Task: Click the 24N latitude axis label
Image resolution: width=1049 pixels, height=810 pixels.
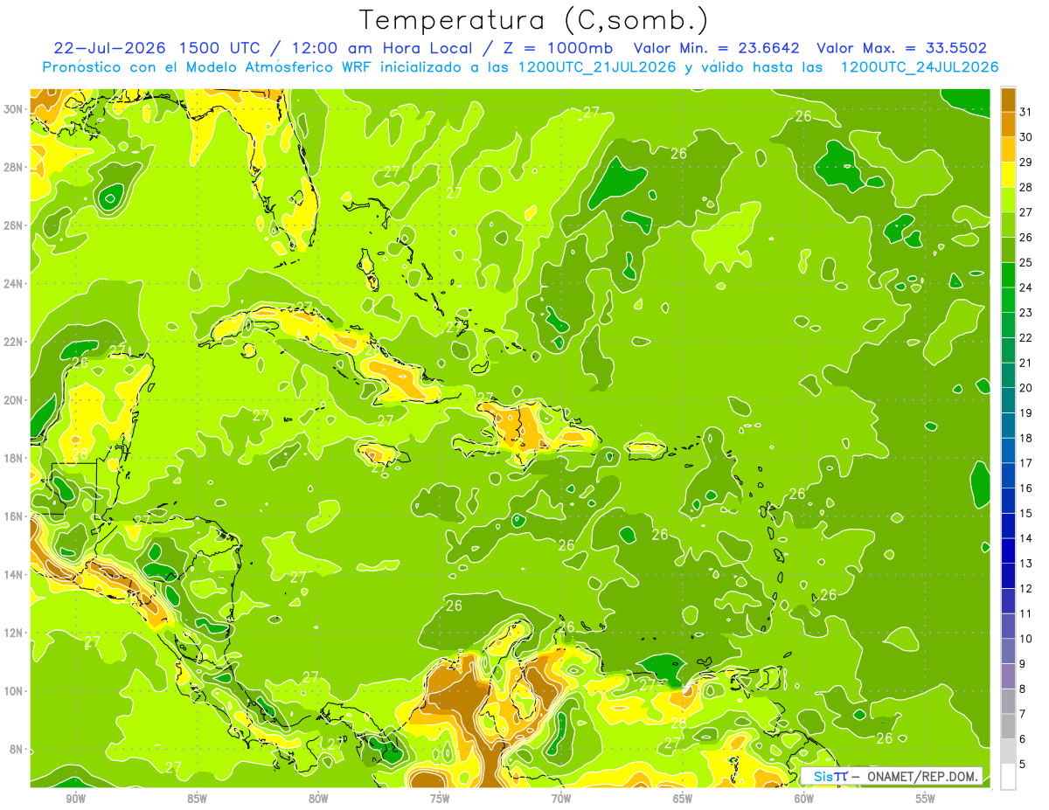Action: (x=14, y=283)
